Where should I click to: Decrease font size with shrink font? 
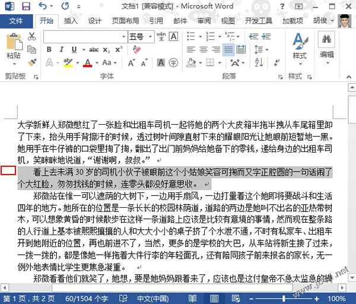[144, 62]
